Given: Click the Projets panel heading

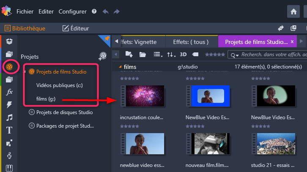Looking at the screenshot, I should click(30, 57).
